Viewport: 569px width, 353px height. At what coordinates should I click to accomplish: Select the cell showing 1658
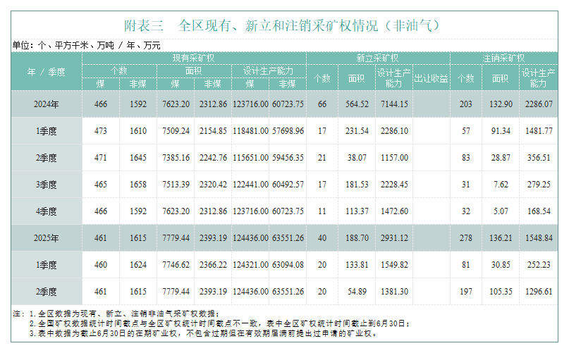[x=137, y=185]
